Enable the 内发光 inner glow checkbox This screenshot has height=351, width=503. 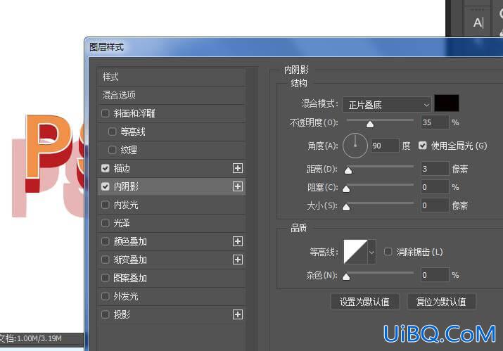106,205
